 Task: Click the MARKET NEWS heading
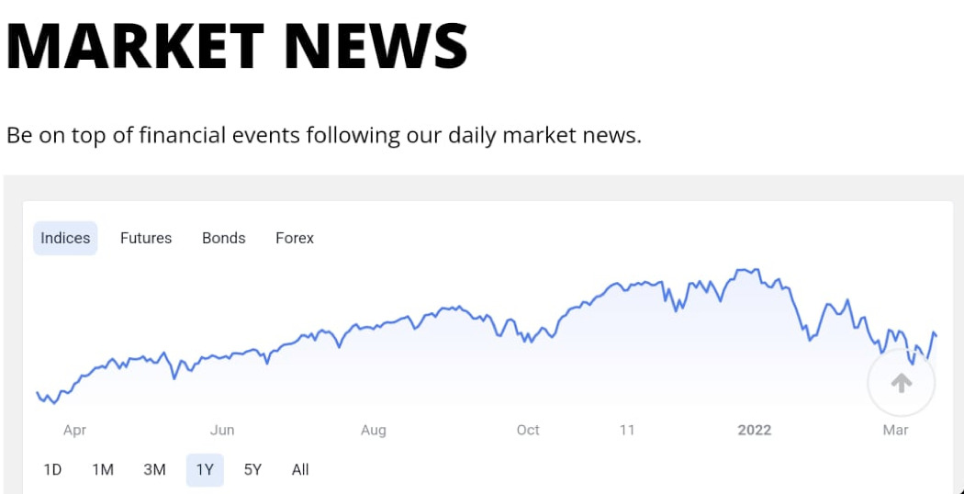click(237, 44)
